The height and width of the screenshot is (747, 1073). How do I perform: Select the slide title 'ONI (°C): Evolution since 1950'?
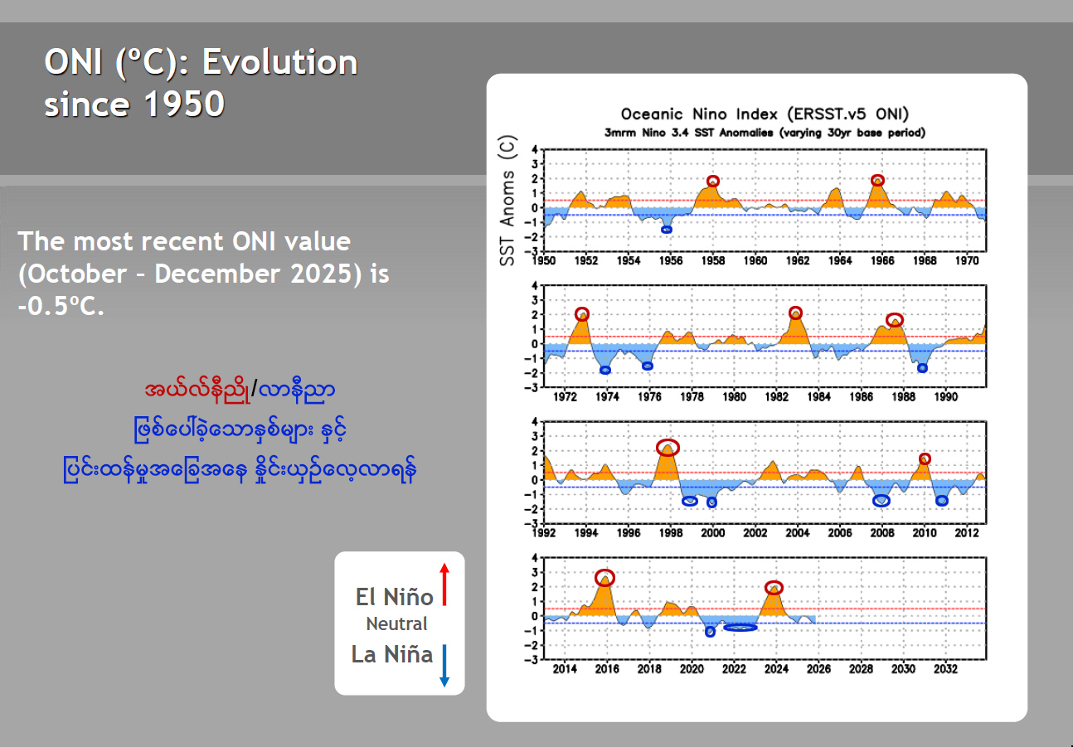(201, 83)
